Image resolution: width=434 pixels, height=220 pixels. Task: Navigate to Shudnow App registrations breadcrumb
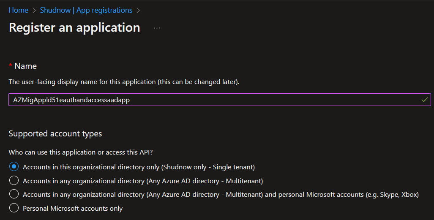86,10
